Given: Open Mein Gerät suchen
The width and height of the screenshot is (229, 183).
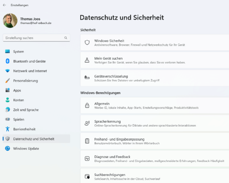Looking at the screenshot, I should tap(155, 60).
